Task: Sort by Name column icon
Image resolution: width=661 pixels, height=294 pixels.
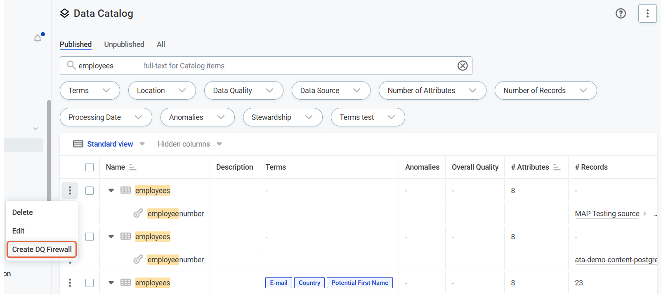Action: tap(132, 167)
